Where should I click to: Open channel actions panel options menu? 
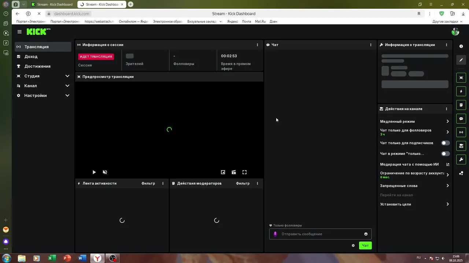pyautogui.click(x=446, y=109)
